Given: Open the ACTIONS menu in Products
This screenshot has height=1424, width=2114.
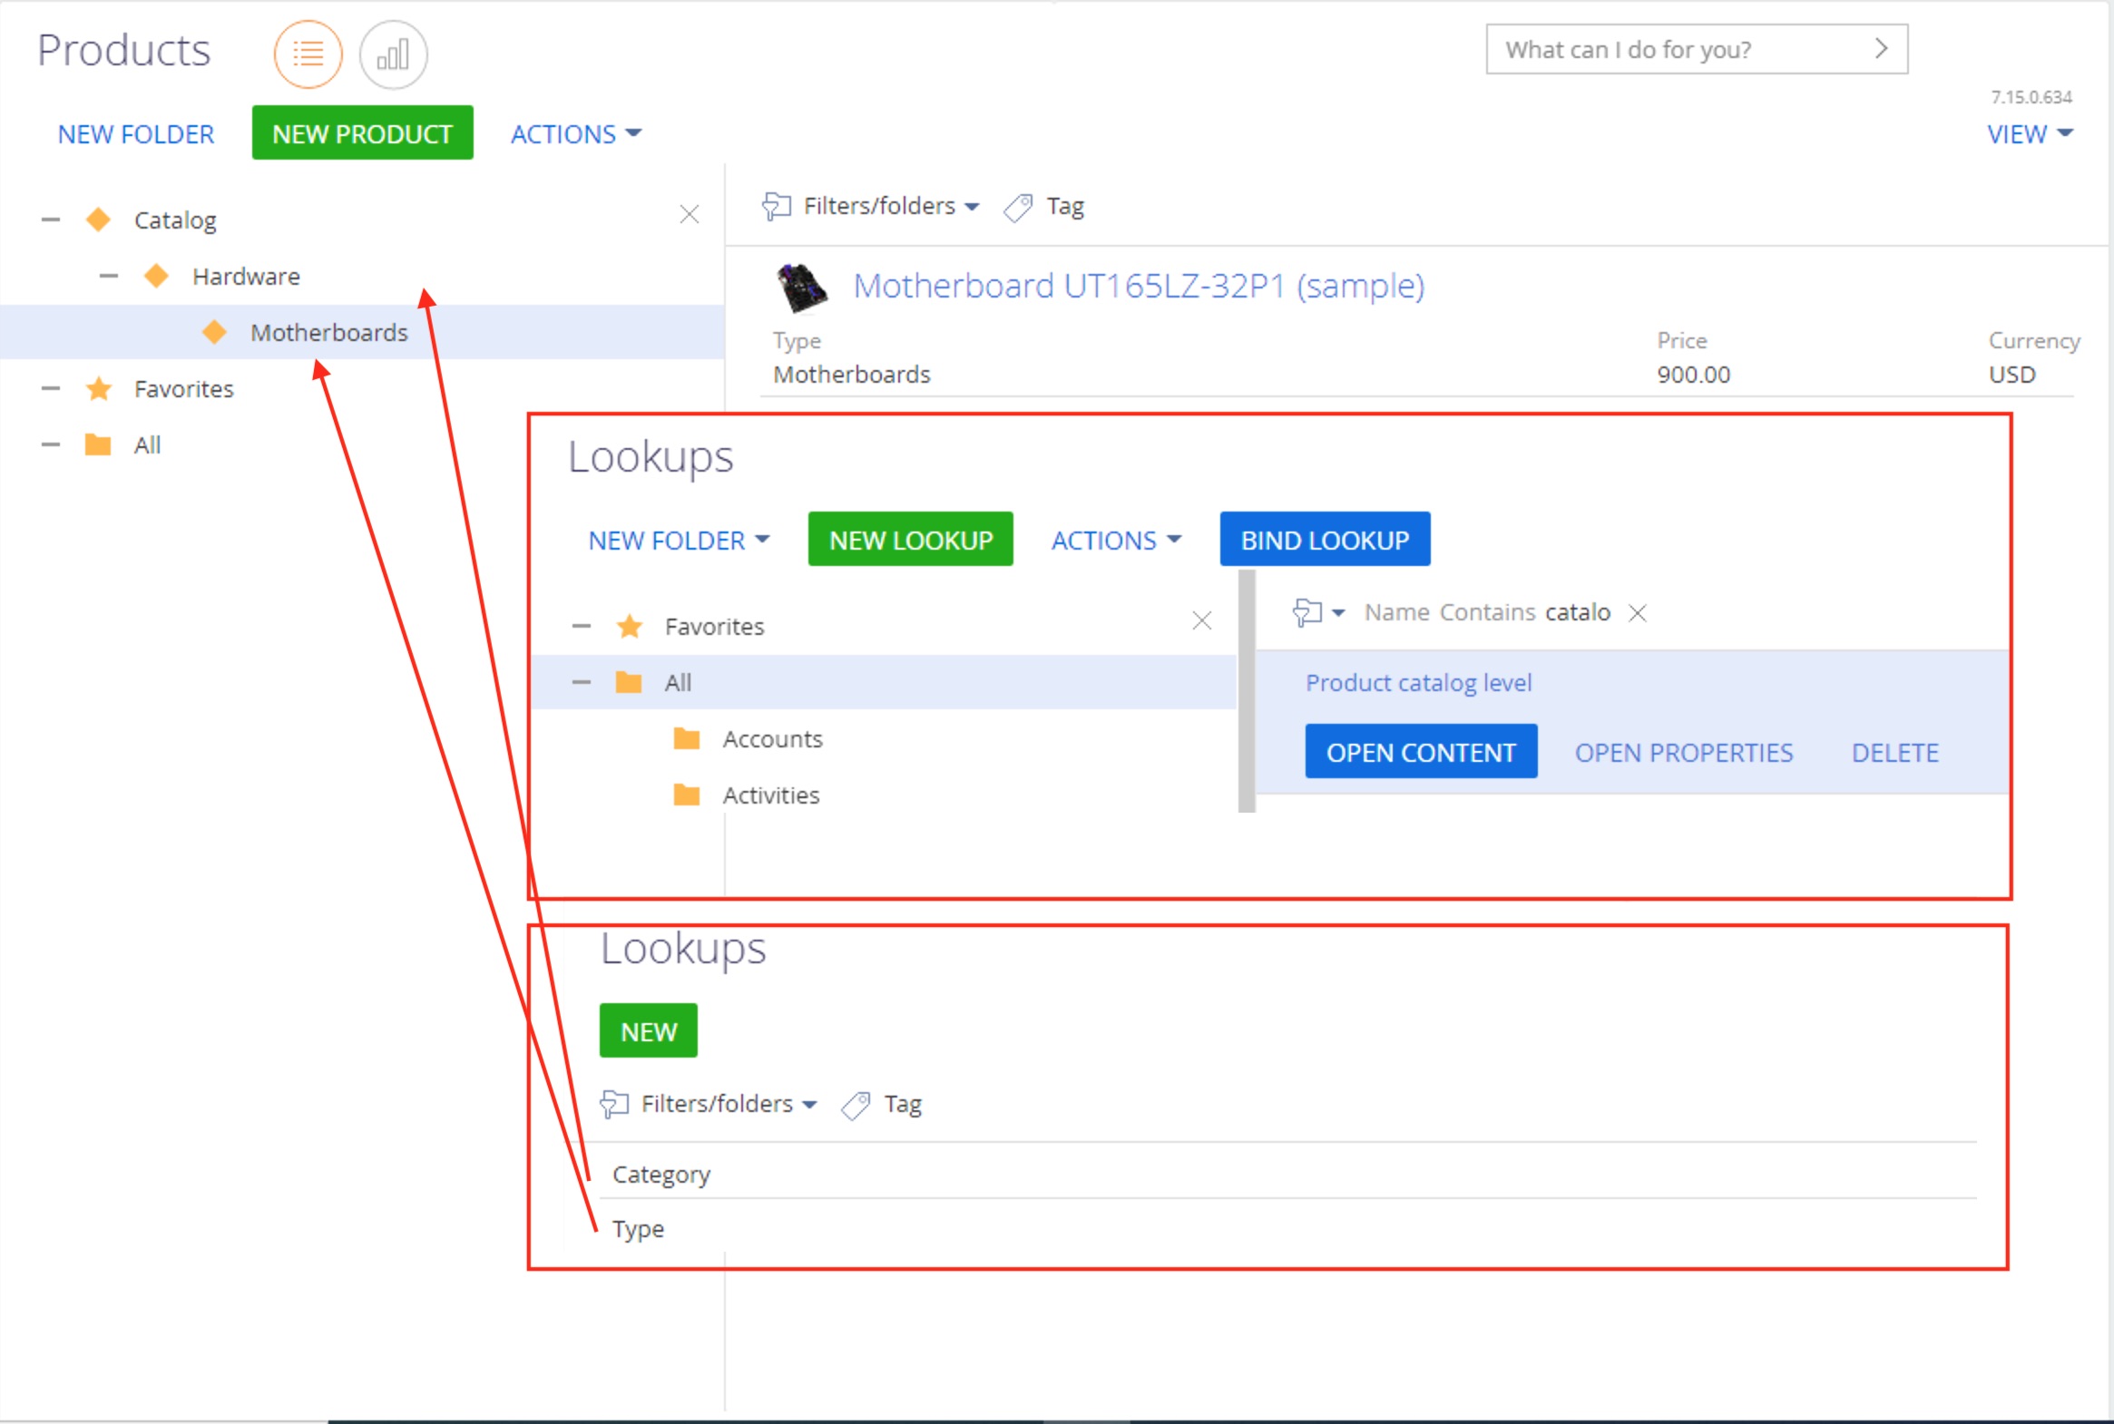Looking at the screenshot, I should (576, 133).
